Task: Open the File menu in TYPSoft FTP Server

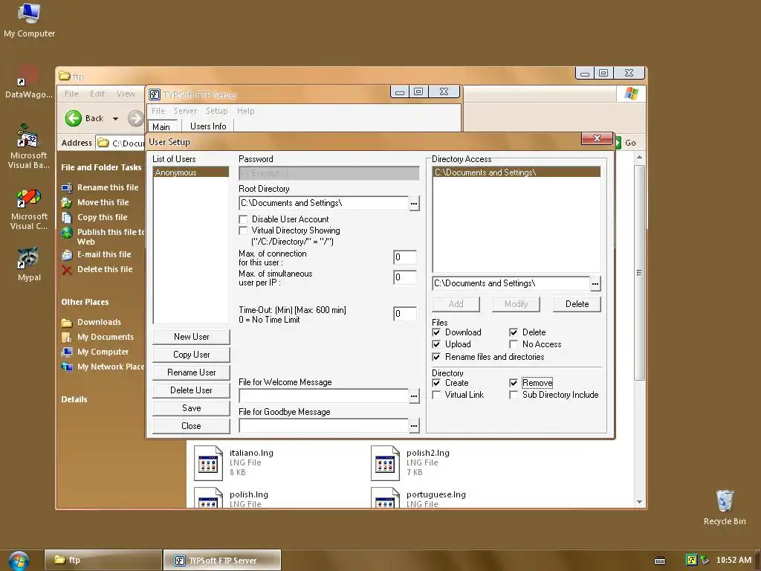Action: [158, 112]
